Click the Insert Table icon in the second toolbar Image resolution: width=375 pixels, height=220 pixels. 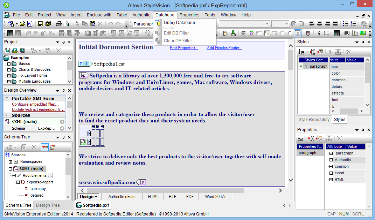10,33
